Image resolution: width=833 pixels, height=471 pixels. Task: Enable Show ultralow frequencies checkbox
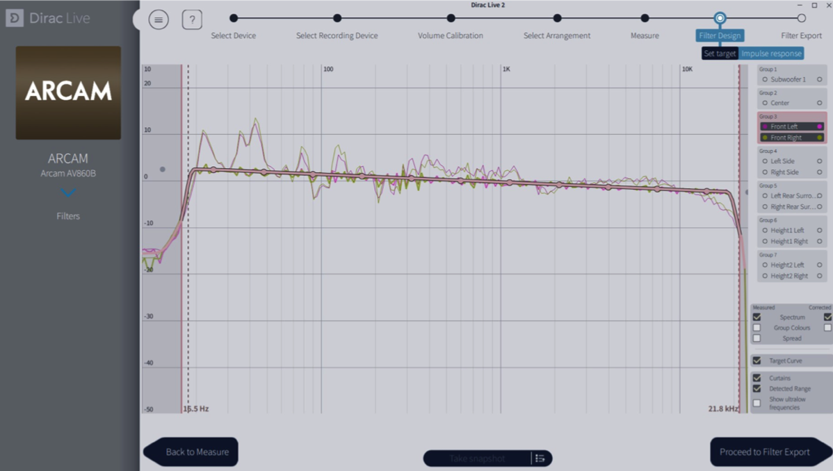coord(757,403)
